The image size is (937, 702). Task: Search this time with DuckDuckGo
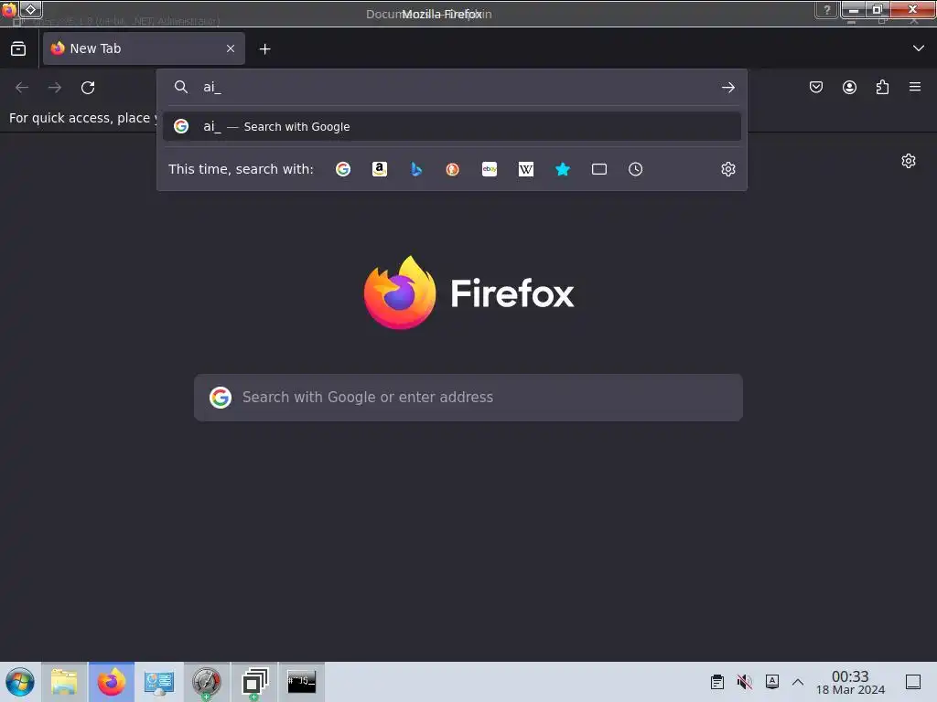coord(452,169)
